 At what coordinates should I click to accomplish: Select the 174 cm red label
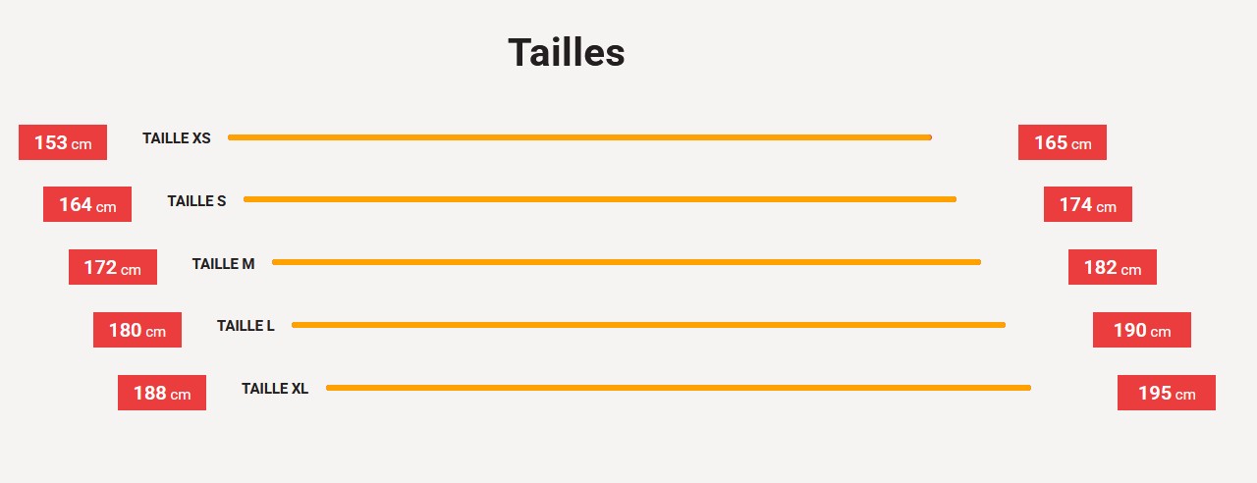point(1087,204)
